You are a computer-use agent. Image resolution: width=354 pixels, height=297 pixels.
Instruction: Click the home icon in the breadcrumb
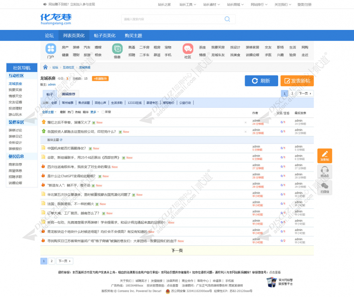point(46,67)
